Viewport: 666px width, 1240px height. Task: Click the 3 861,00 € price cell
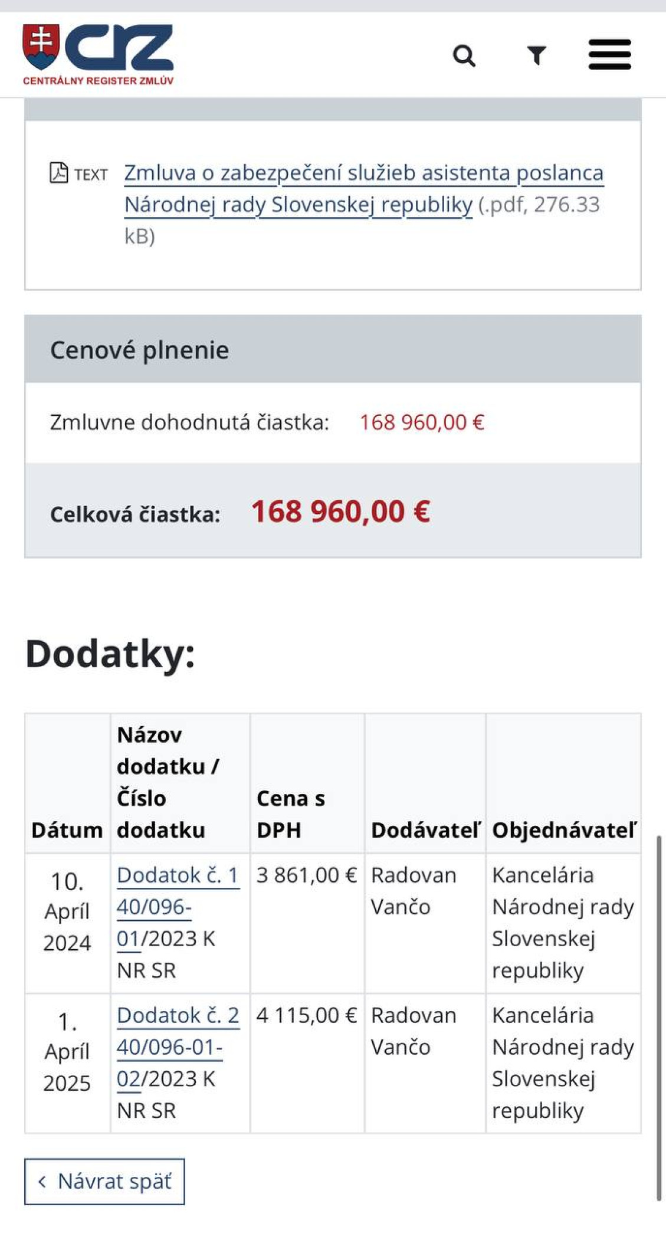click(x=307, y=875)
